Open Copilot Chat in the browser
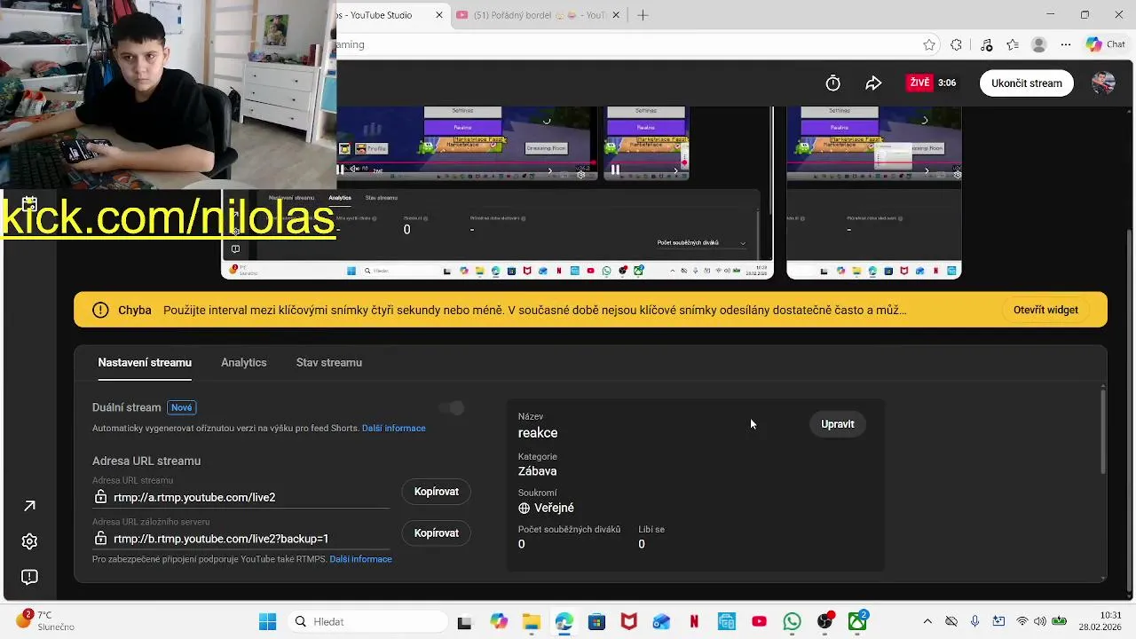Image resolution: width=1136 pixels, height=639 pixels. (1105, 44)
